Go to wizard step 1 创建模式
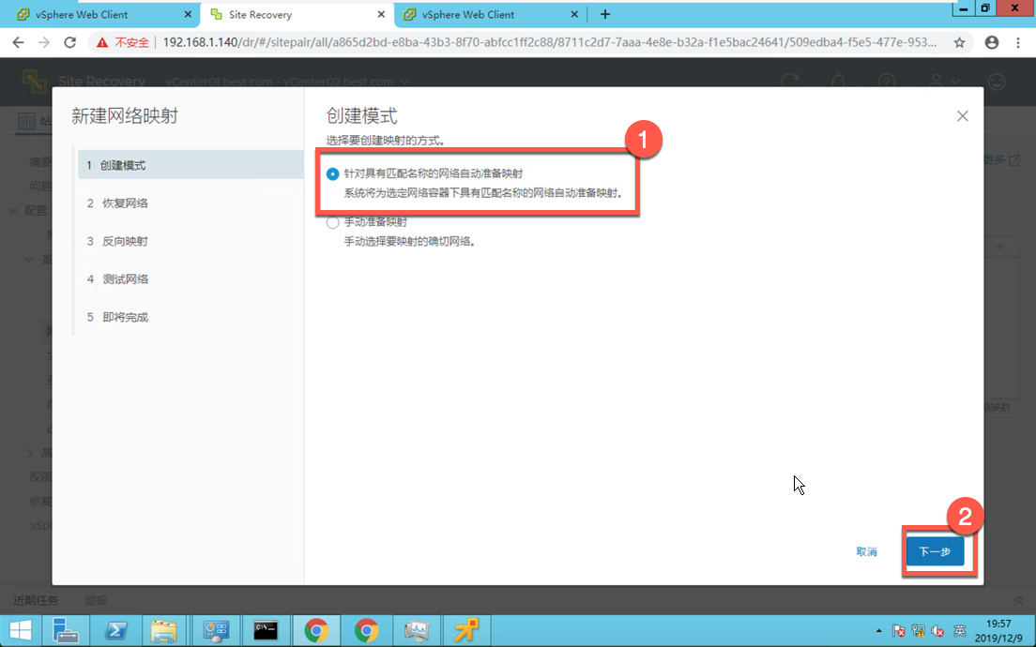The image size is (1036, 647). [x=190, y=165]
